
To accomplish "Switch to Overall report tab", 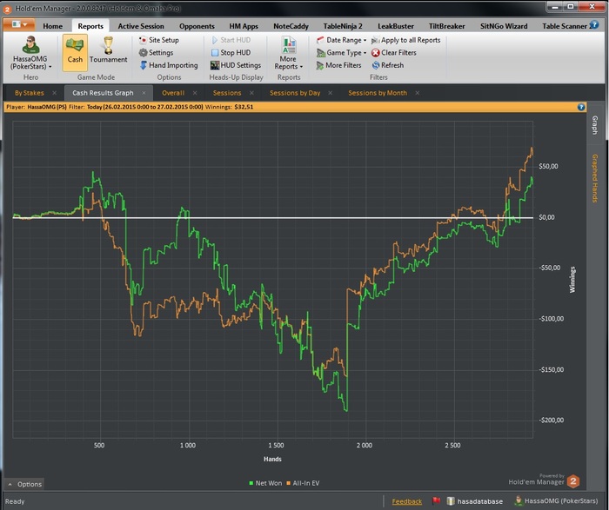I will [x=173, y=93].
